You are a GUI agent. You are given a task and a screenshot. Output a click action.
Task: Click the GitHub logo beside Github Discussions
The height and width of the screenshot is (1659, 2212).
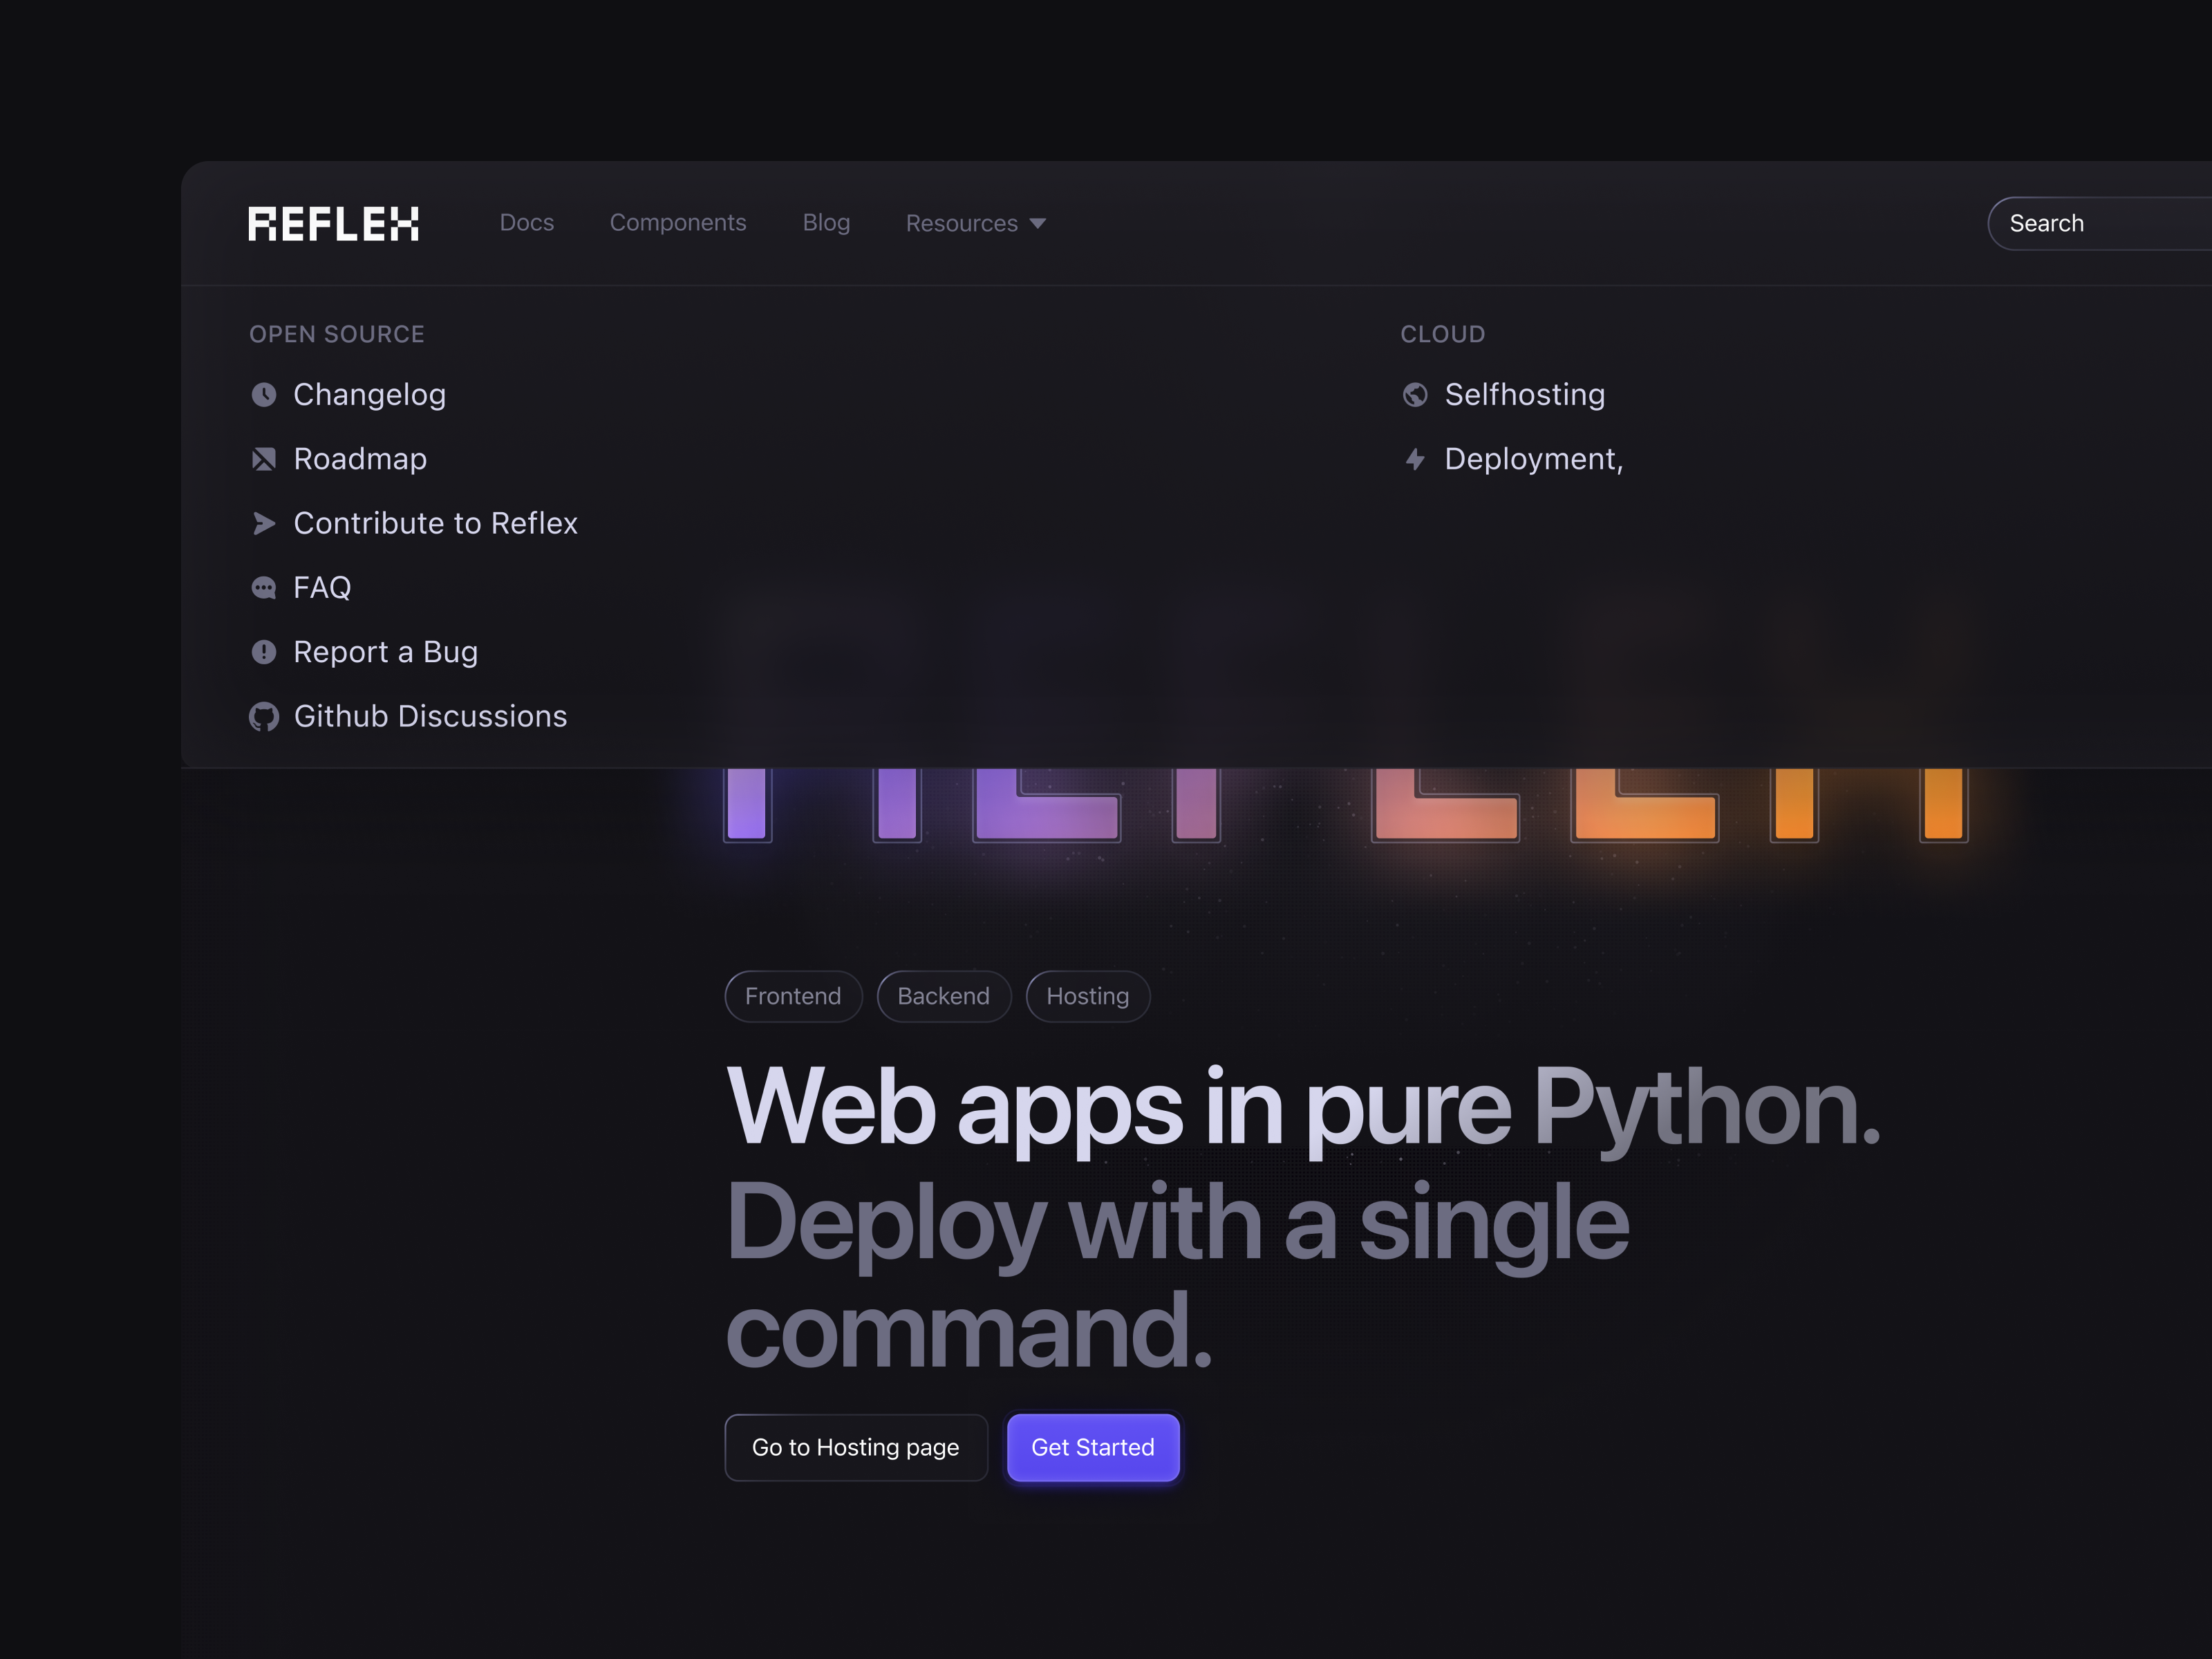point(264,716)
